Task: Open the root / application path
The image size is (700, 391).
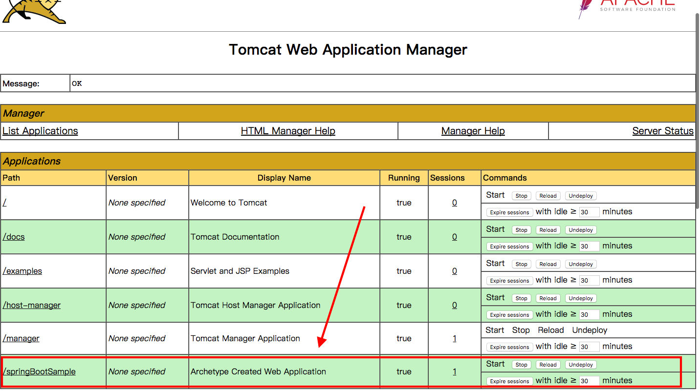Action: tap(4, 203)
